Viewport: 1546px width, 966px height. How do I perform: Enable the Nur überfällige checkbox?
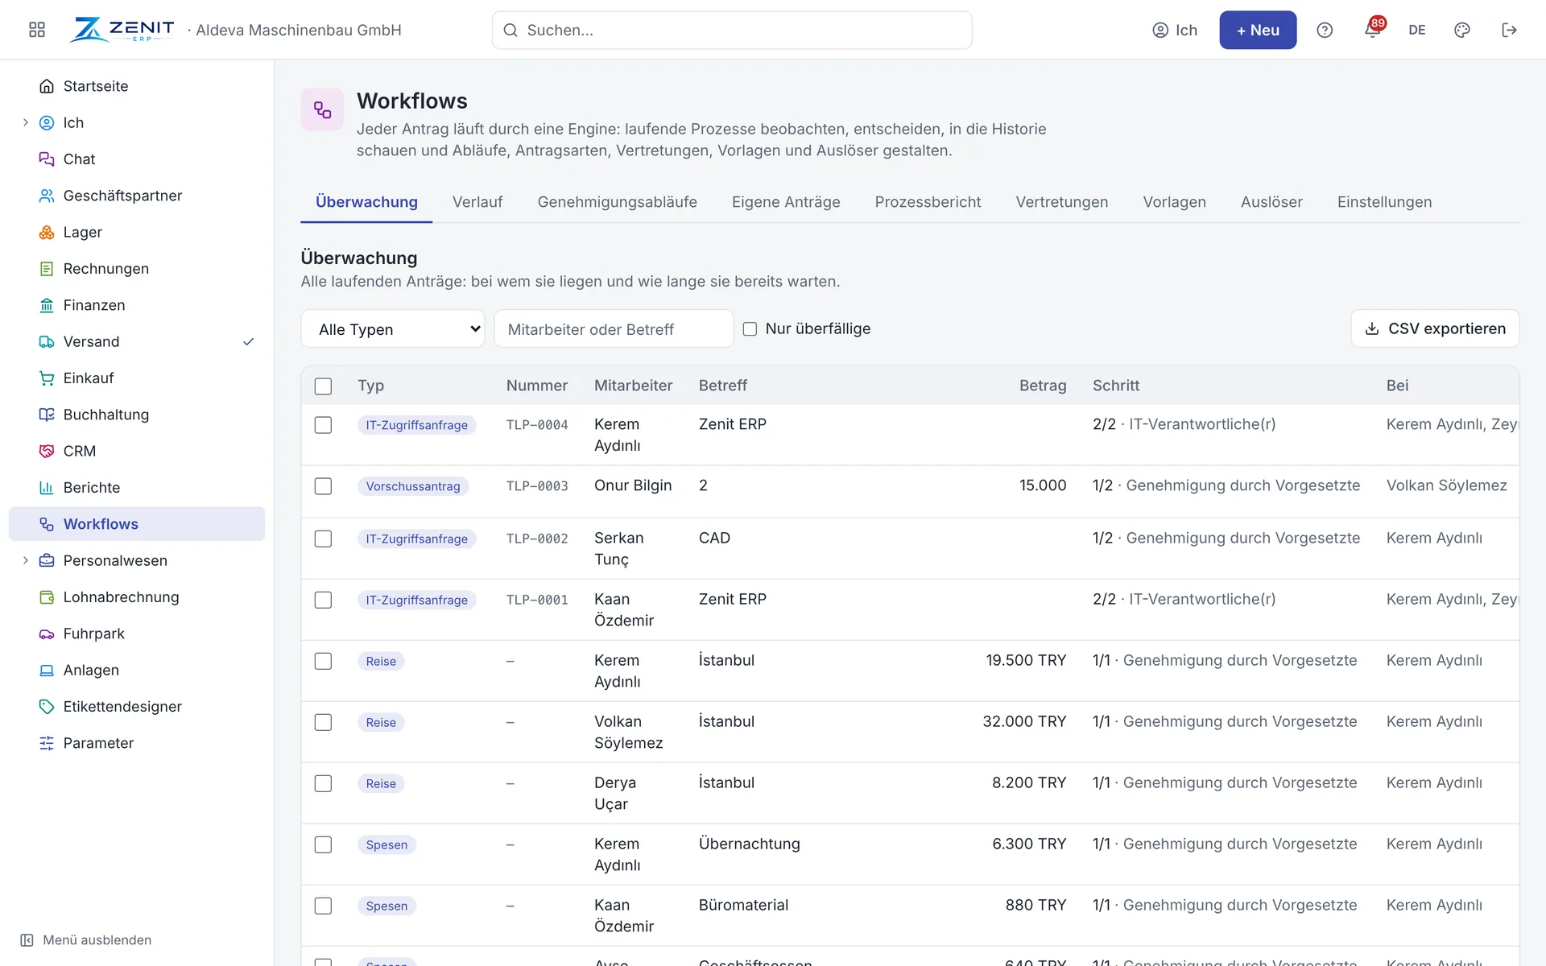(750, 328)
